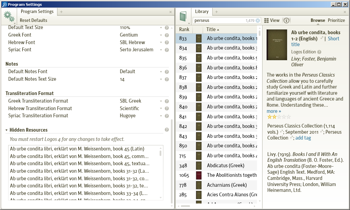350x210 pixels.
Task: Collapse the Hidden Resources section
Action: point(6,130)
